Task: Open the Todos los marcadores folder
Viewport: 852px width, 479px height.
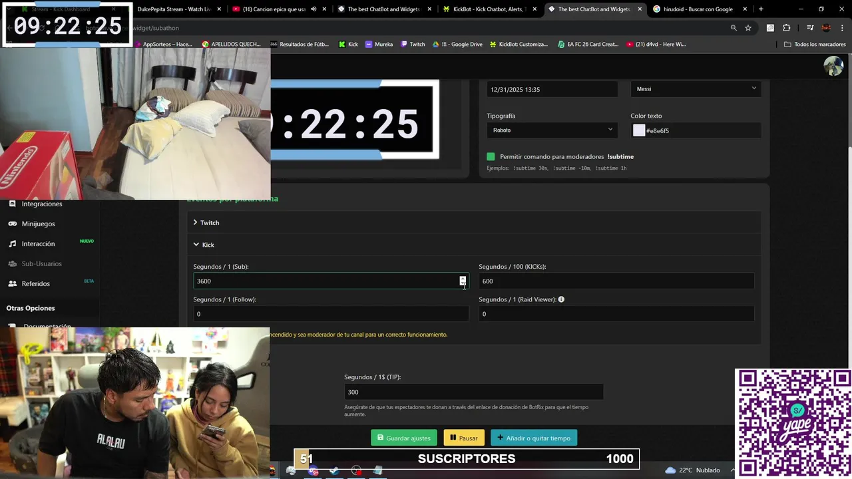Action: tap(815, 44)
